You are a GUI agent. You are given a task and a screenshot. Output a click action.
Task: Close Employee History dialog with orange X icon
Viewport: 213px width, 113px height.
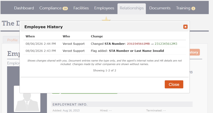pyautogui.click(x=185, y=27)
